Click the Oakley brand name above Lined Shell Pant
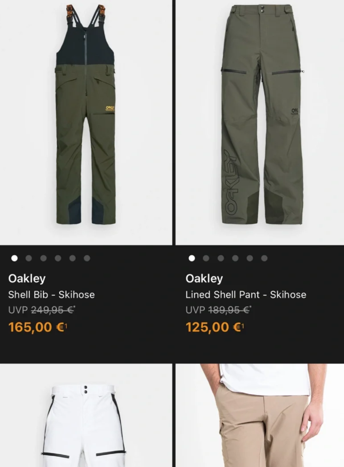This screenshot has width=344, height=467. coord(204,279)
